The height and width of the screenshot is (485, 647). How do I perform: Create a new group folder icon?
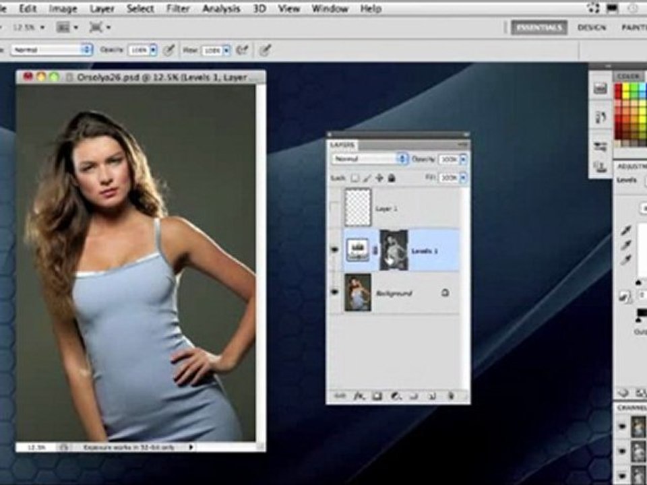point(414,396)
